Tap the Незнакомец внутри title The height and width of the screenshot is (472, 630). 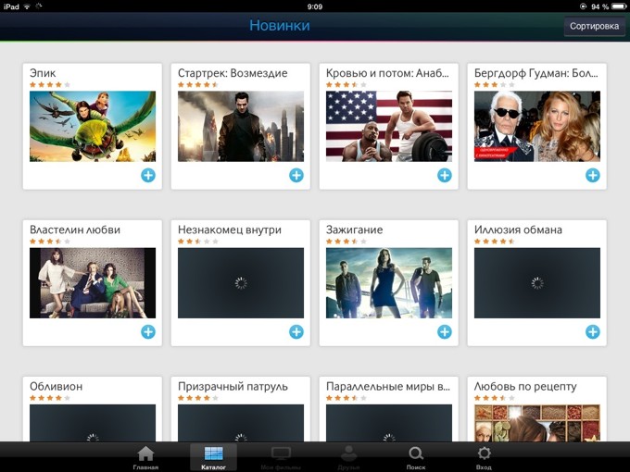230,230
